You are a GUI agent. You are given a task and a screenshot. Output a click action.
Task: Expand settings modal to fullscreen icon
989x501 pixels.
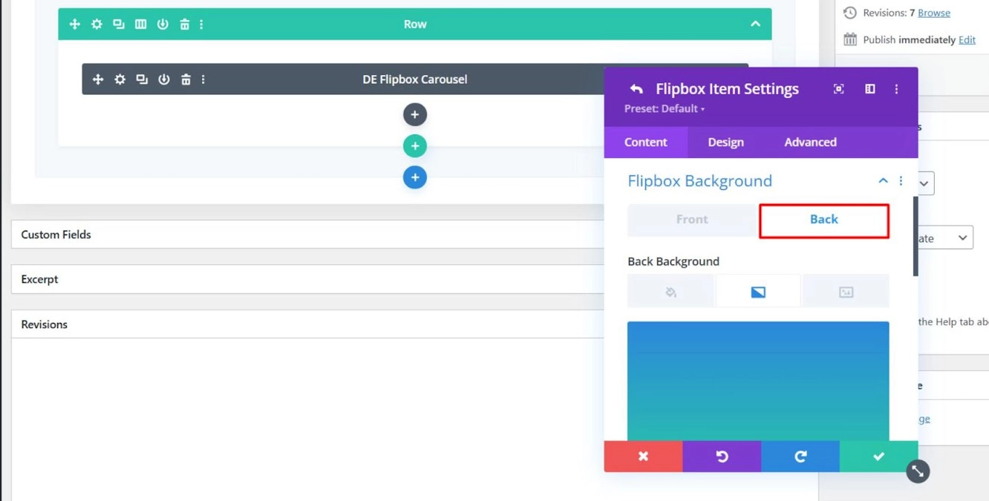tap(839, 89)
